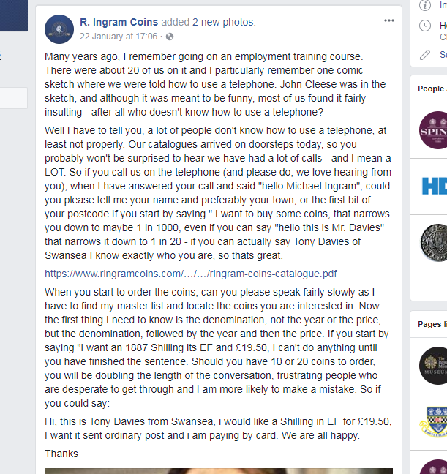This screenshot has width=447, height=474.
Task: Click the 'added 2 new photos' text
Action: pyautogui.click(x=219, y=23)
